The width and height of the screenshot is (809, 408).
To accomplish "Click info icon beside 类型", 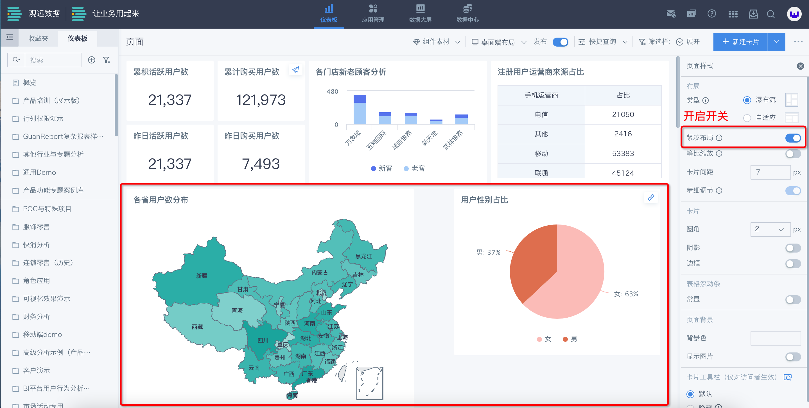I will coord(705,100).
